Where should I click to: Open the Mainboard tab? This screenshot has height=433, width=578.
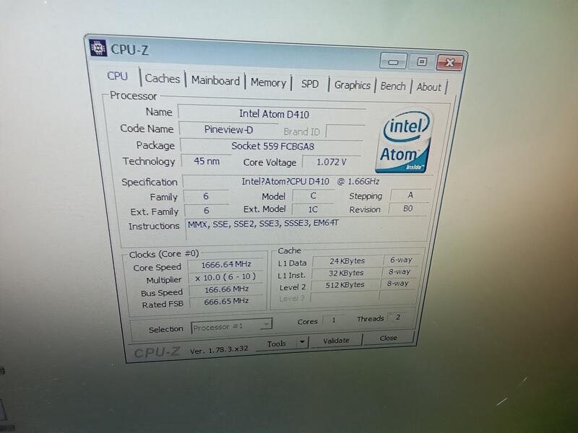(215, 79)
